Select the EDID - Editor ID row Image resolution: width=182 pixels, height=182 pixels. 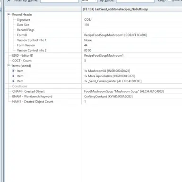(x=94, y=55)
